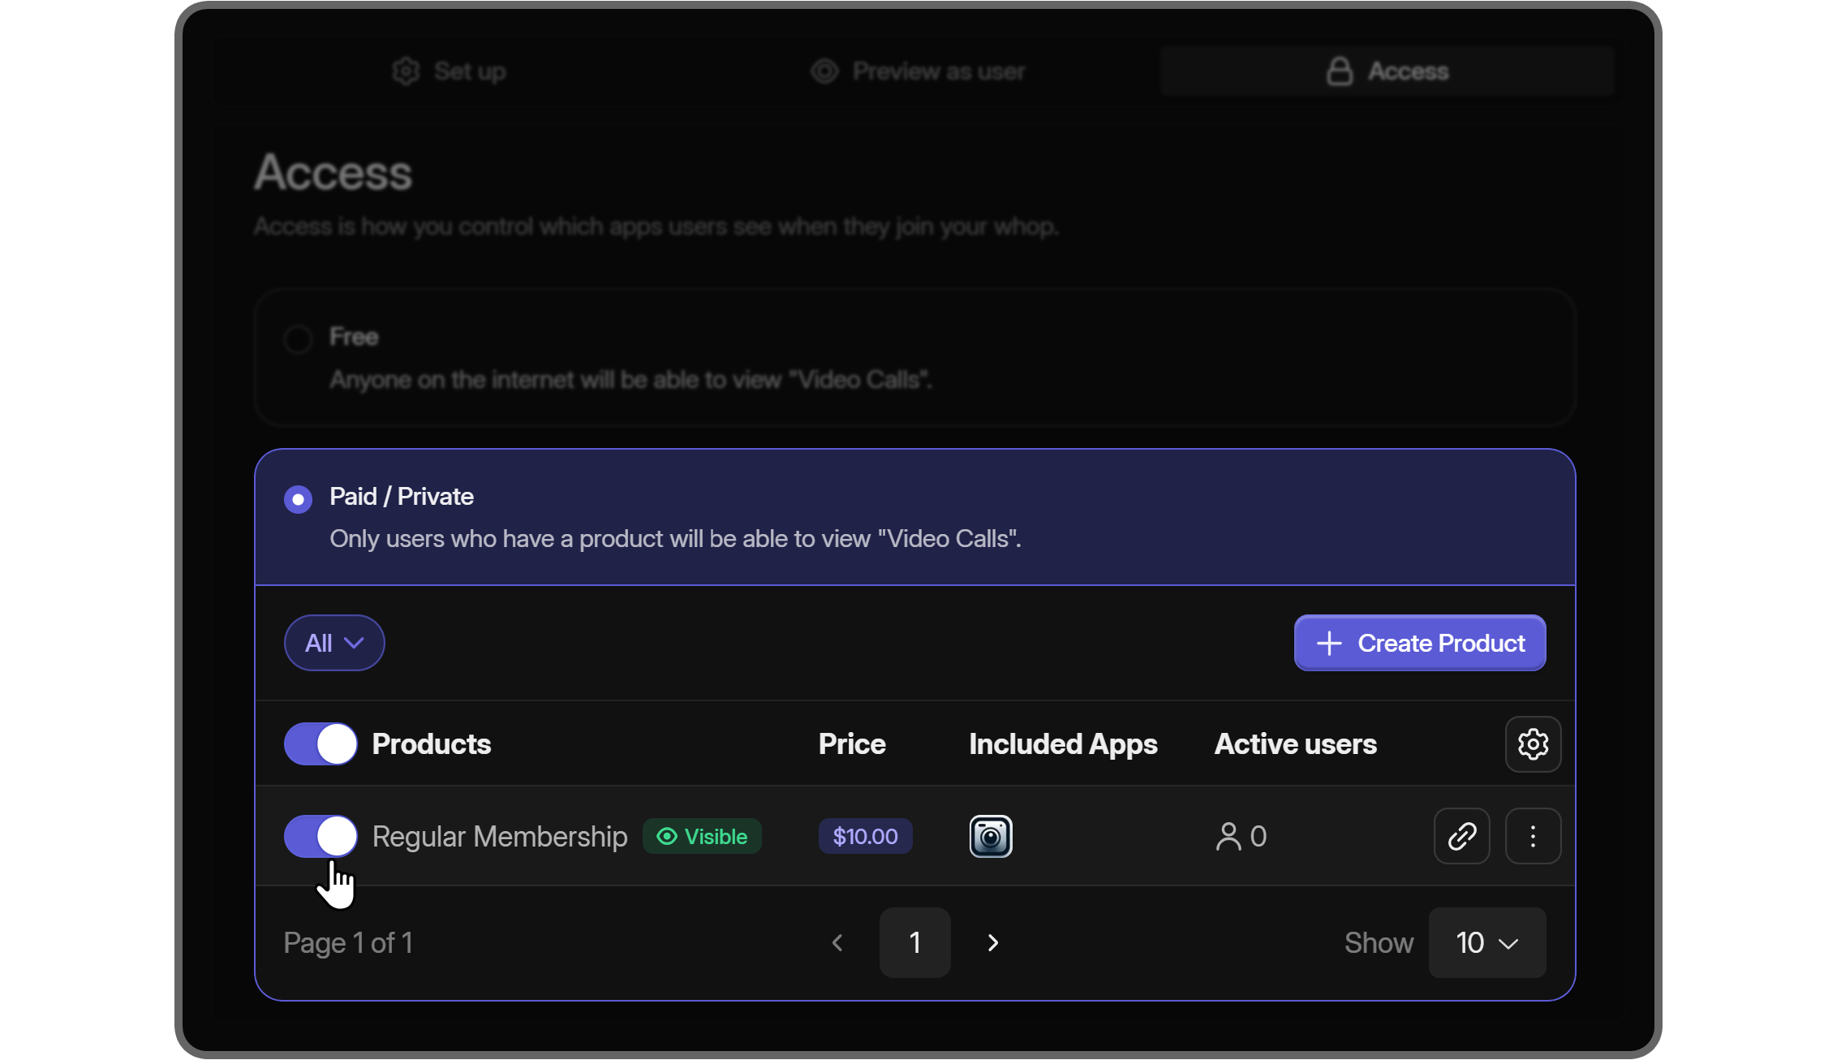Screen dimensions: 1837x1060
Task: Toggle the Products master switch on
Action: click(x=319, y=744)
